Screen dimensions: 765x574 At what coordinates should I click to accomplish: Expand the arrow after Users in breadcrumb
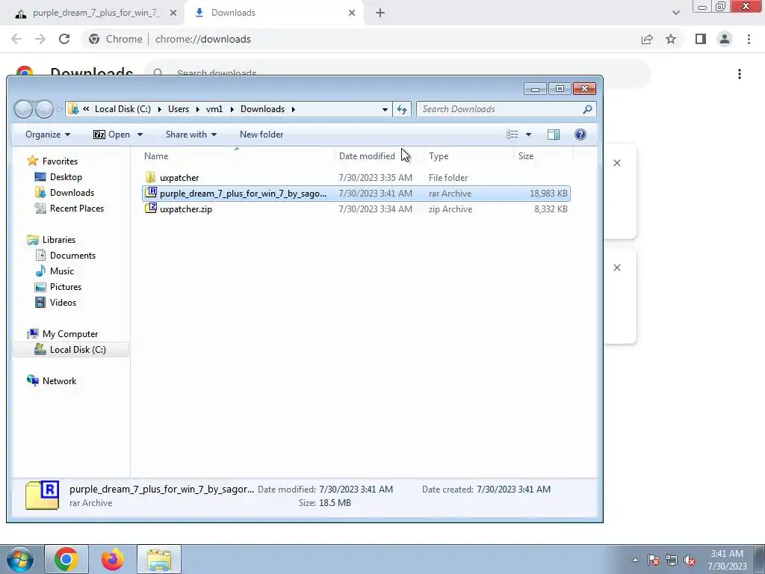(x=197, y=109)
